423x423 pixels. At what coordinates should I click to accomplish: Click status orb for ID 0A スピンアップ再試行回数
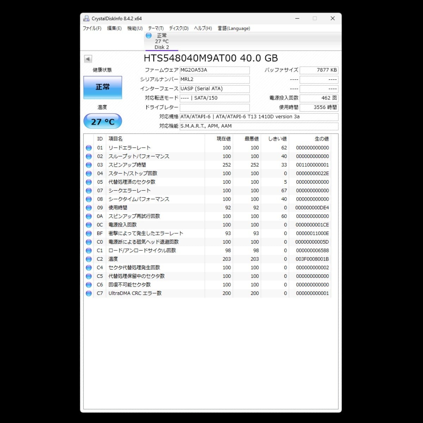89,216
